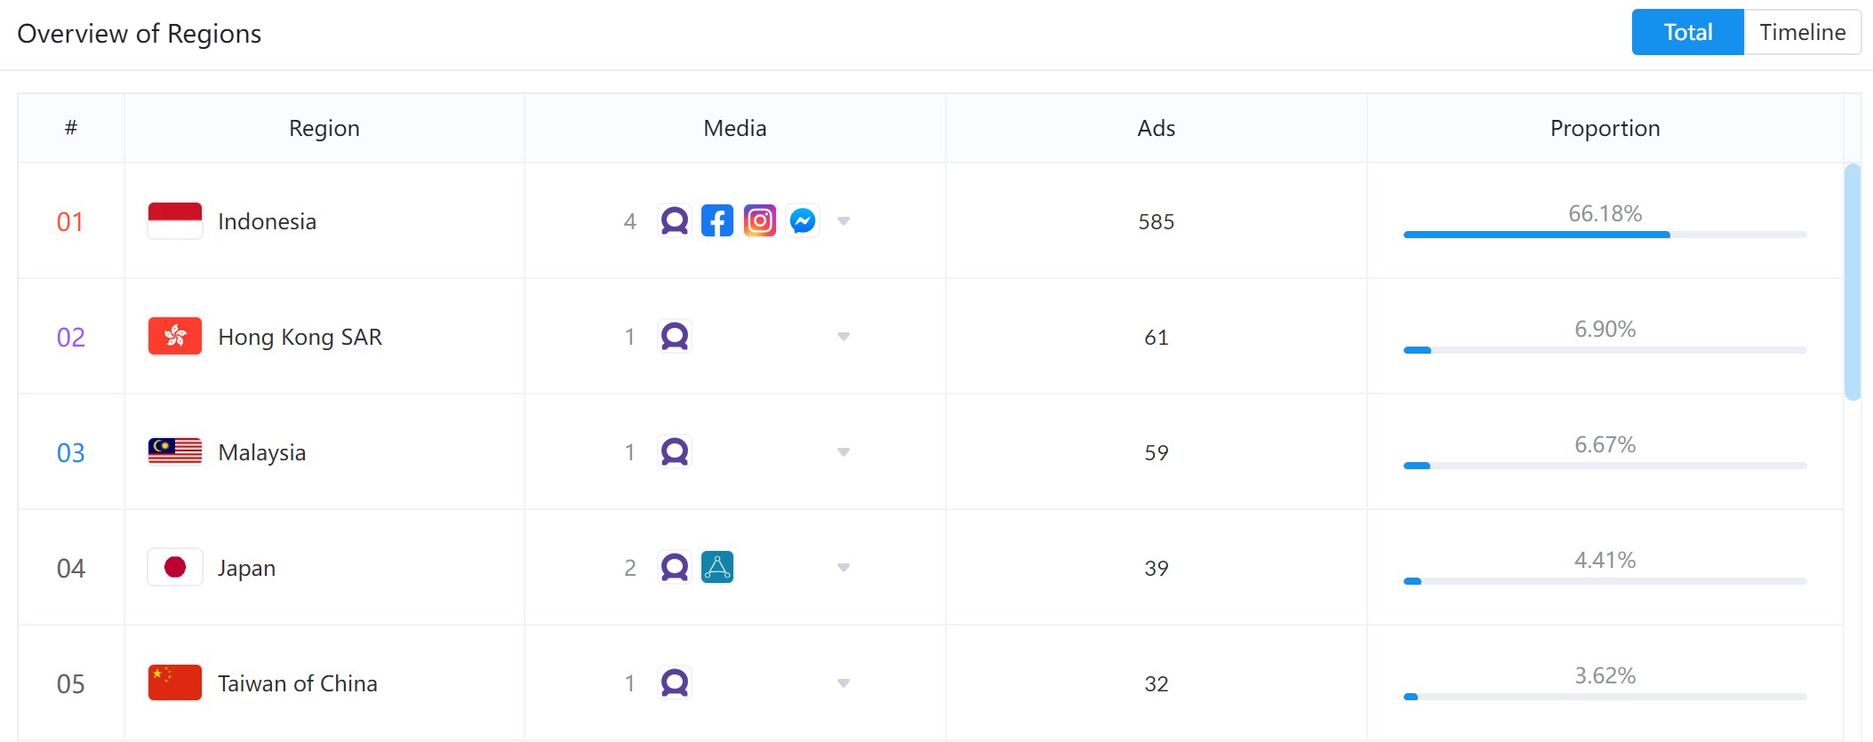Click the 66.18% percentage label

pos(1605,213)
